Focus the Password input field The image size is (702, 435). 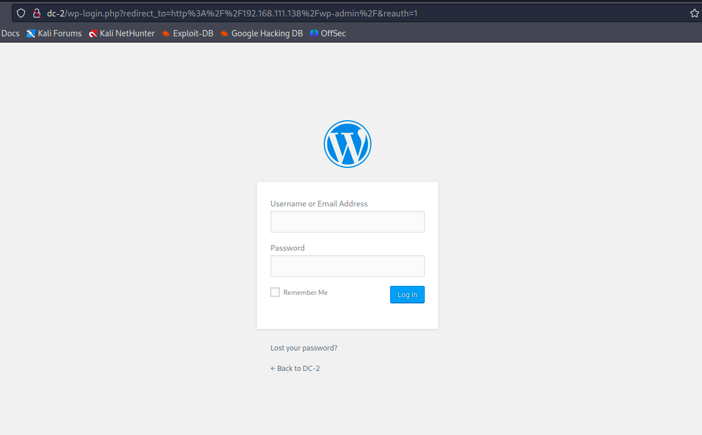[347, 266]
